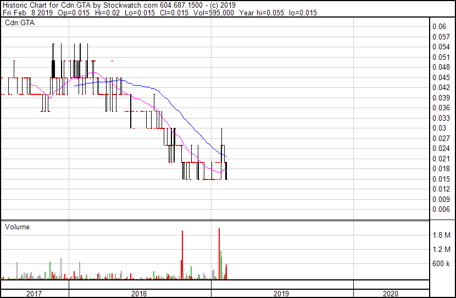
Task: Click the 0.048 price axis label
Action: 441,67
